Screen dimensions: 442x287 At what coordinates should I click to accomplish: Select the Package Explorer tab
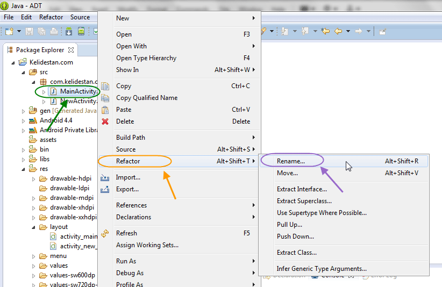(40, 50)
